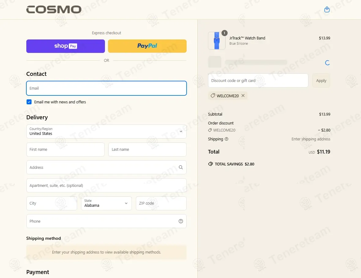Click the Discount code or gift card field
Viewport: 361px width, 278px height.
tap(258, 80)
